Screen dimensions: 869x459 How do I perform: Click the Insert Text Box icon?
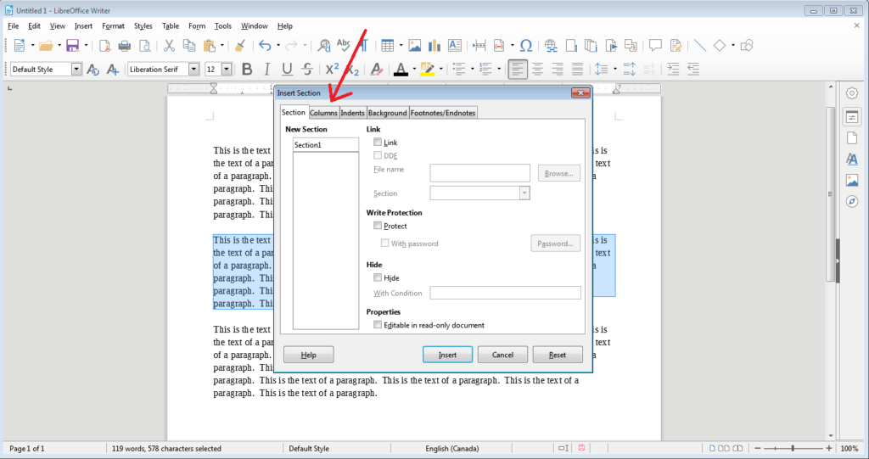[x=455, y=46]
